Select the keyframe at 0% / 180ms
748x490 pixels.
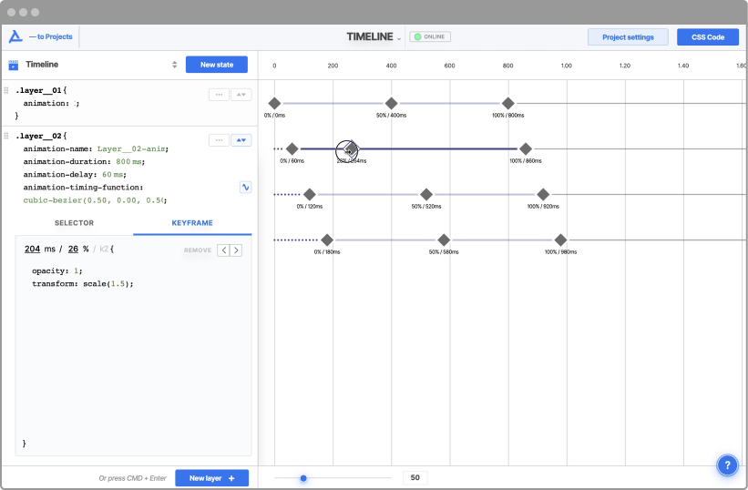(327, 240)
